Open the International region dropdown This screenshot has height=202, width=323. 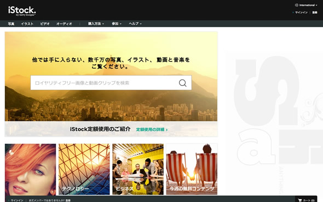coord(307,5)
